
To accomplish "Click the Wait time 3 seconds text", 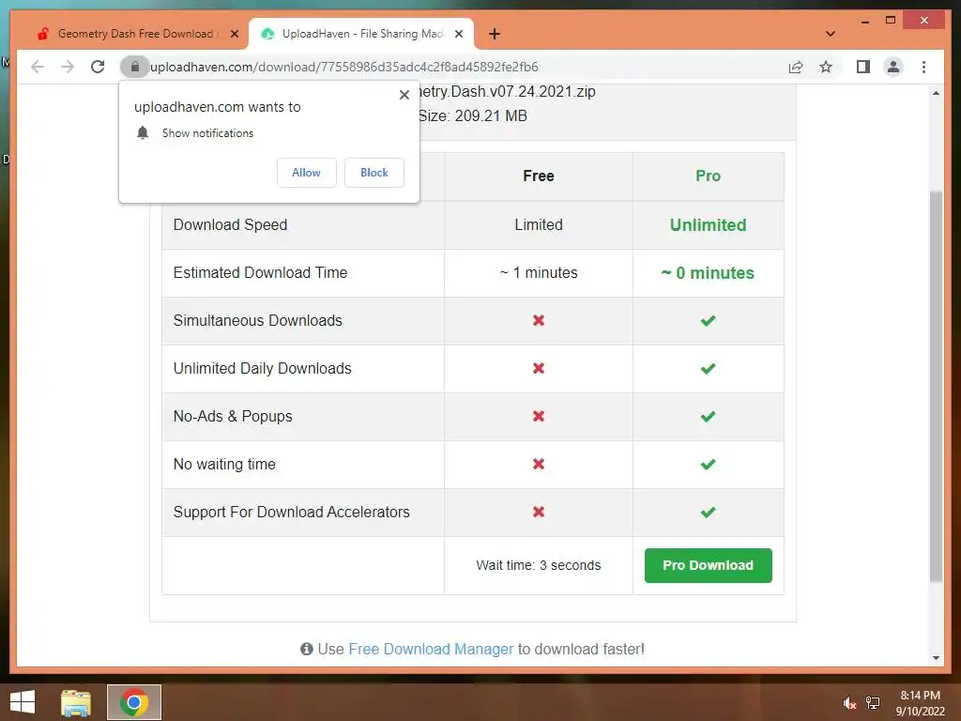I will tap(539, 565).
